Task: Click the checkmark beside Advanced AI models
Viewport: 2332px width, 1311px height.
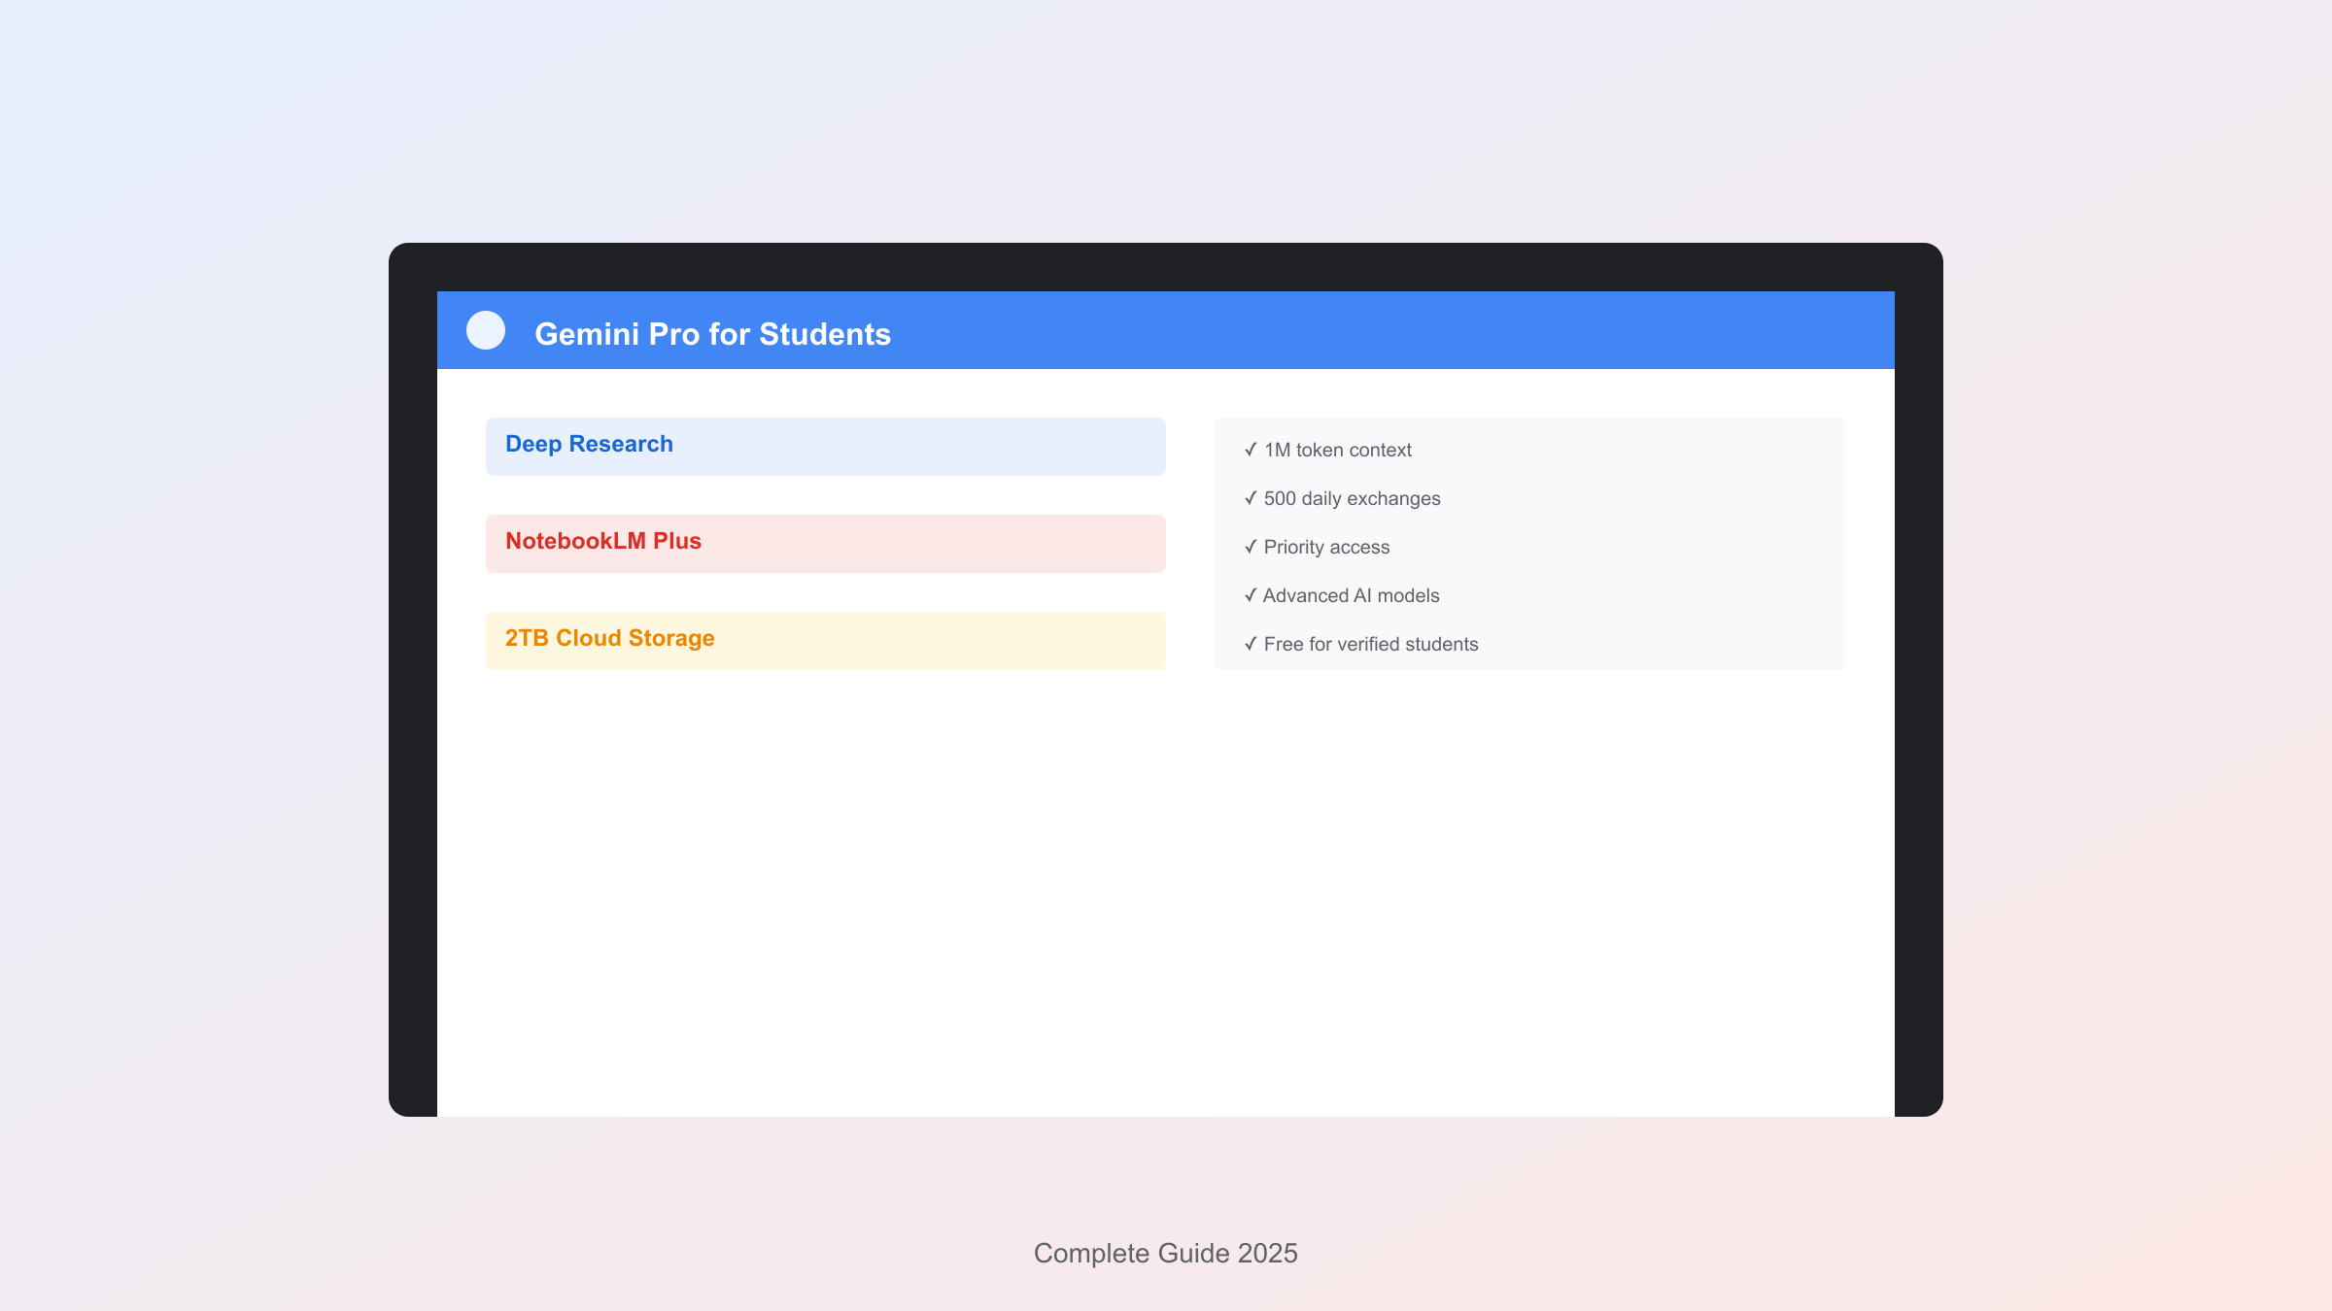Action: [1251, 595]
